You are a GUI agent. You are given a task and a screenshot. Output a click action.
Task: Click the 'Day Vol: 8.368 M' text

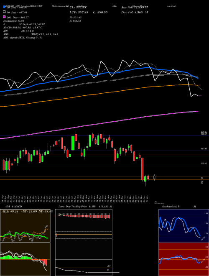[135, 13]
